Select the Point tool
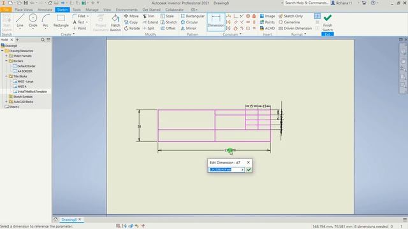408x229 pixels. 79,28
